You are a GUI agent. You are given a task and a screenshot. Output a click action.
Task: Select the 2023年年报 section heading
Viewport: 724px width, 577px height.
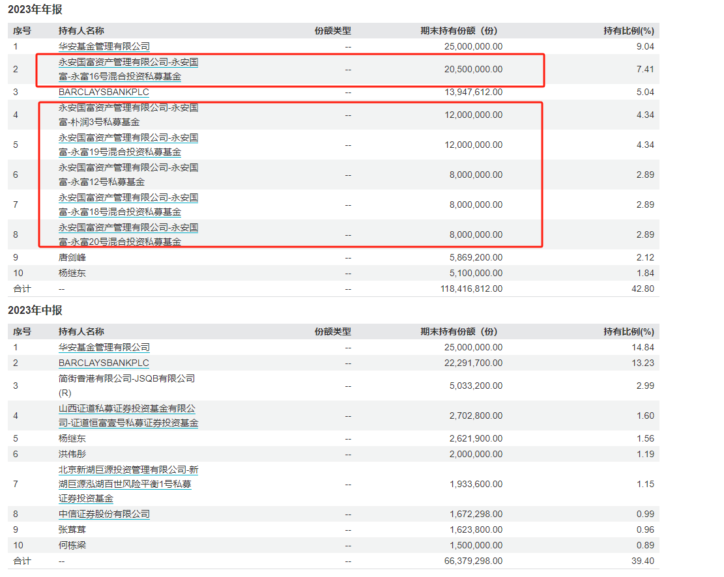pos(35,9)
